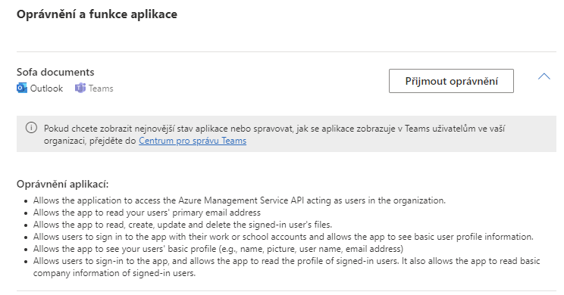Collapse the Sofa documents section chevron
This screenshot has height=295, width=564.
tap(544, 76)
